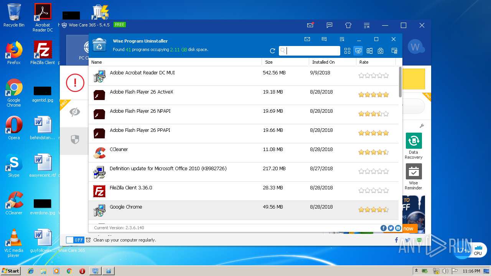The image size is (491, 276).
Task: Open the main menu icon in Wise Care 365
Action: point(367,25)
